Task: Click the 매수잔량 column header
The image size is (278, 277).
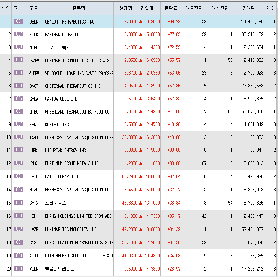Action: click(x=220, y=8)
